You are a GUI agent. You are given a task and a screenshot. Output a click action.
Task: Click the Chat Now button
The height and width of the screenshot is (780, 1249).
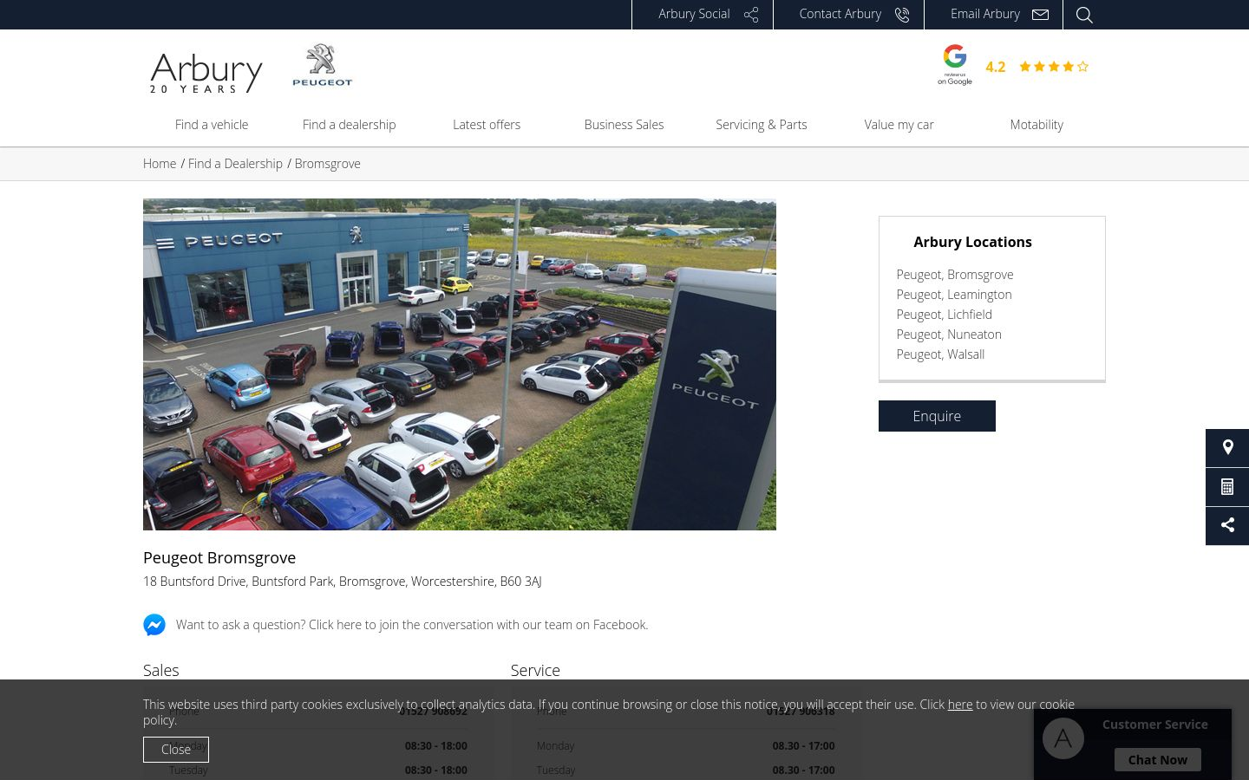pos(1158,760)
